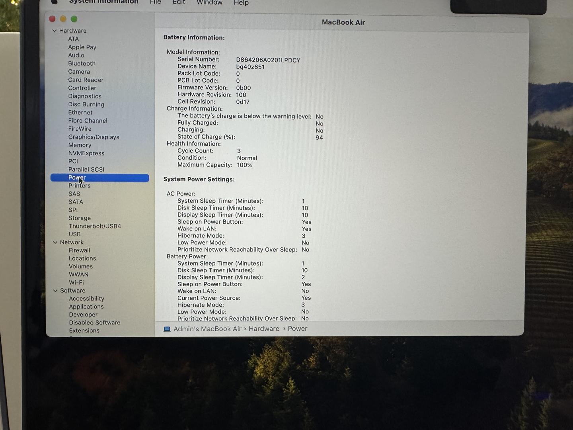Select Extensions under Software
The image size is (573, 430).
coord(84,330)
